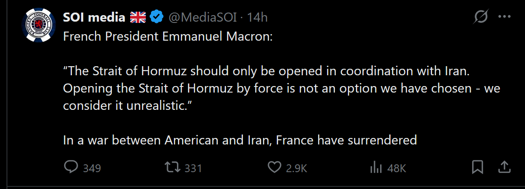
Task: Expand the three-dot More options menu
Action: click(x=504, y=17)
